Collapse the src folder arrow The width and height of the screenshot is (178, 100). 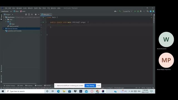coord(6,22)
